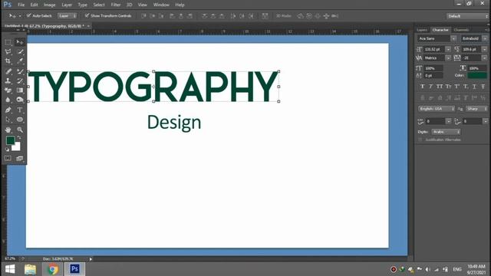Open the English: USA language dropdown

[437, 109]
